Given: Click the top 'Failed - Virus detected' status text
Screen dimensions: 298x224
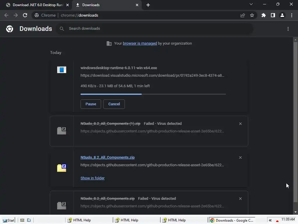Looking at the screenshot, I should tap(163, 124).
